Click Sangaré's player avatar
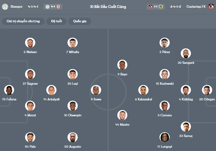 click(186, 53)
